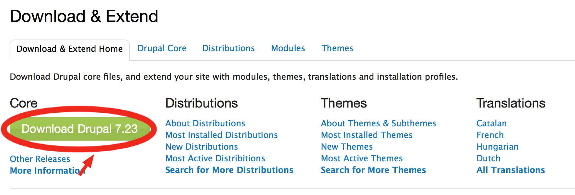
Task: View Most Installed Themes
Action: point(367,135)
